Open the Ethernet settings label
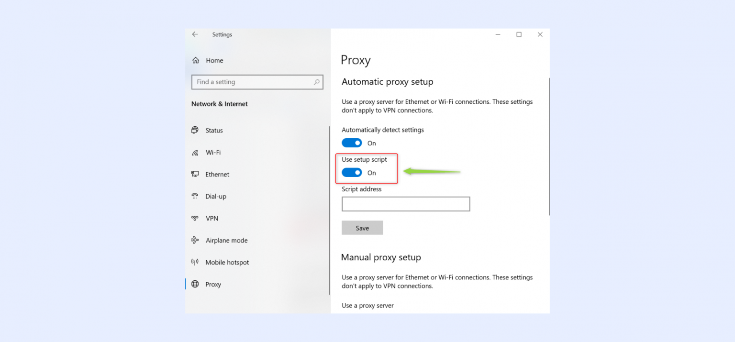This screenshot has width=735, height=342. tap(217, 174)
